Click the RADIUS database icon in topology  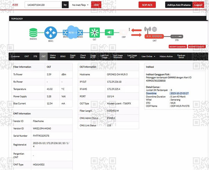pyautogui.click(x=33, y=32)
